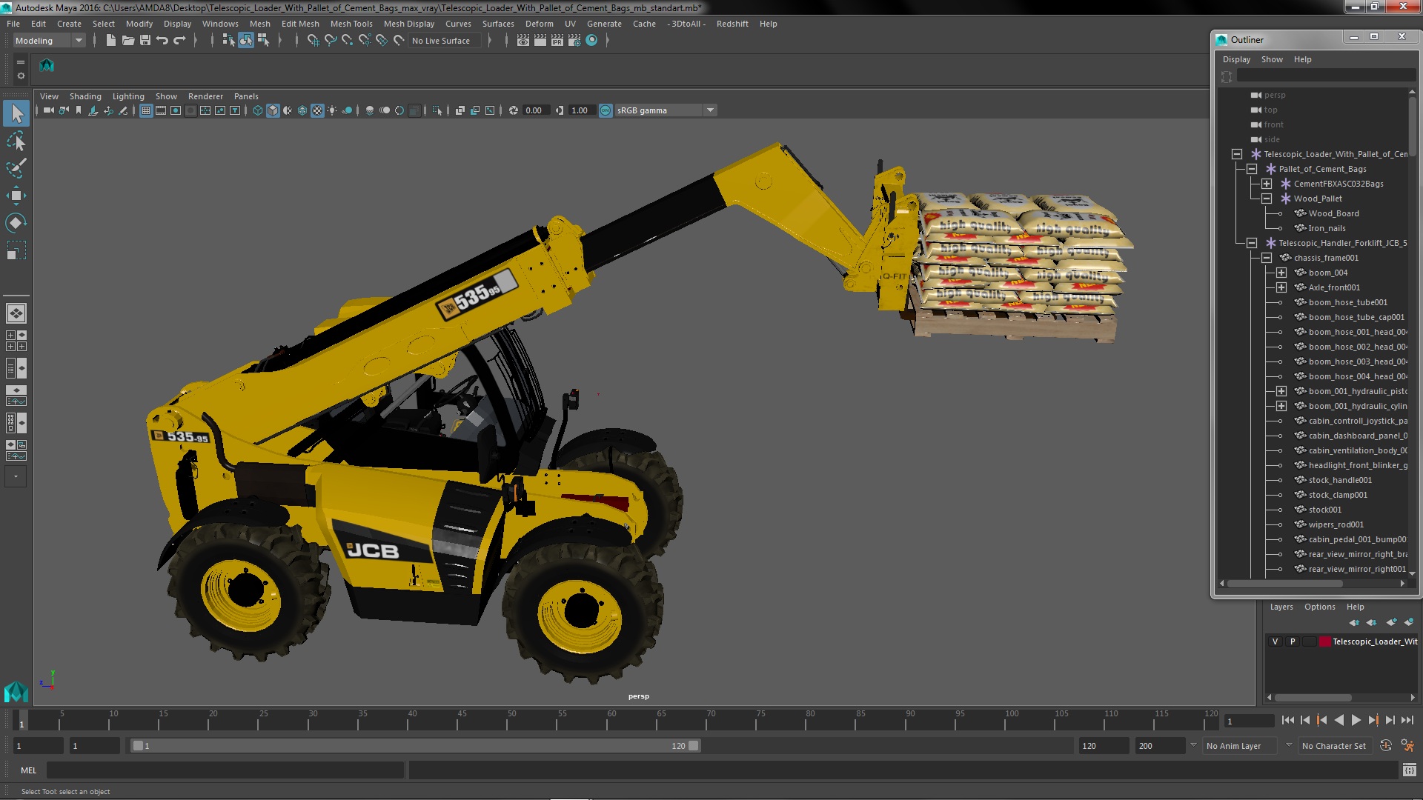Step to the next keyframe

[1373, 720]
